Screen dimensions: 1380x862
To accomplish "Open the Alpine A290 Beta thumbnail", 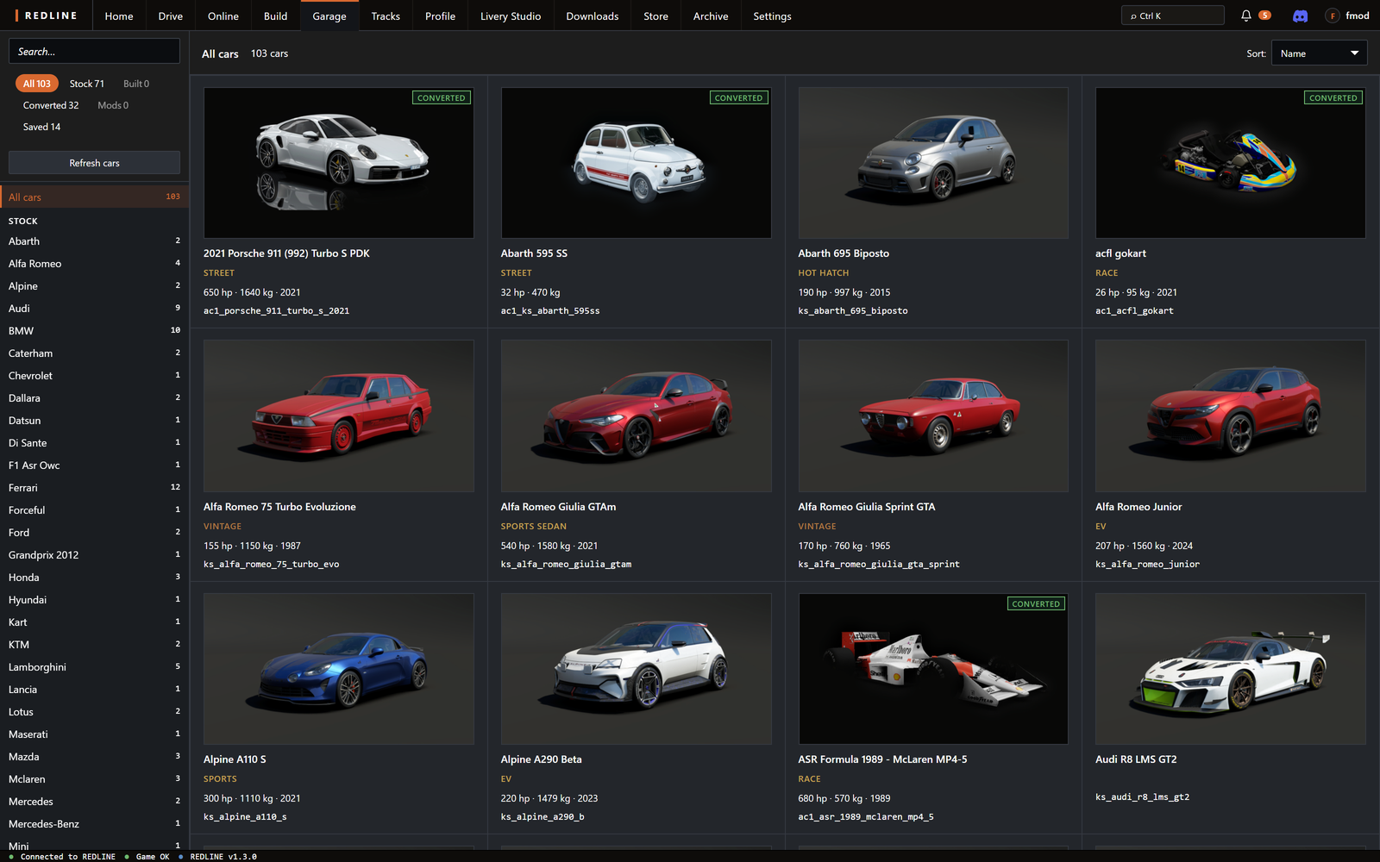I will pyautogui.click(x=636, y=669).
